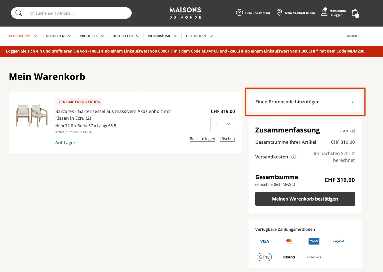Click Meinen Warenkorb bestätigen button
Screen dimensions: 383x272
pos(305,199)
